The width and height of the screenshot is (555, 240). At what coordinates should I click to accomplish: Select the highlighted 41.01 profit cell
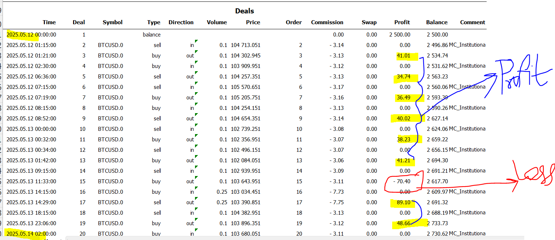click(x=403, y=56)
